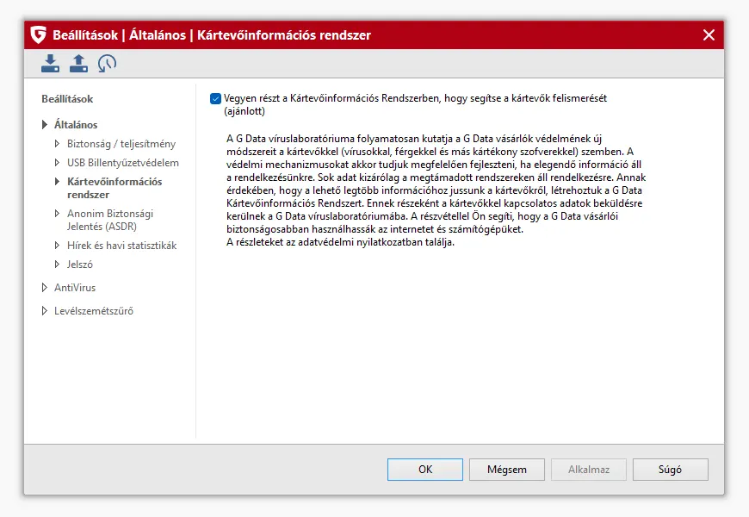Collapse the Általános tree section
The width and height of the screenshot is (749, 517).
pos(45,125)
